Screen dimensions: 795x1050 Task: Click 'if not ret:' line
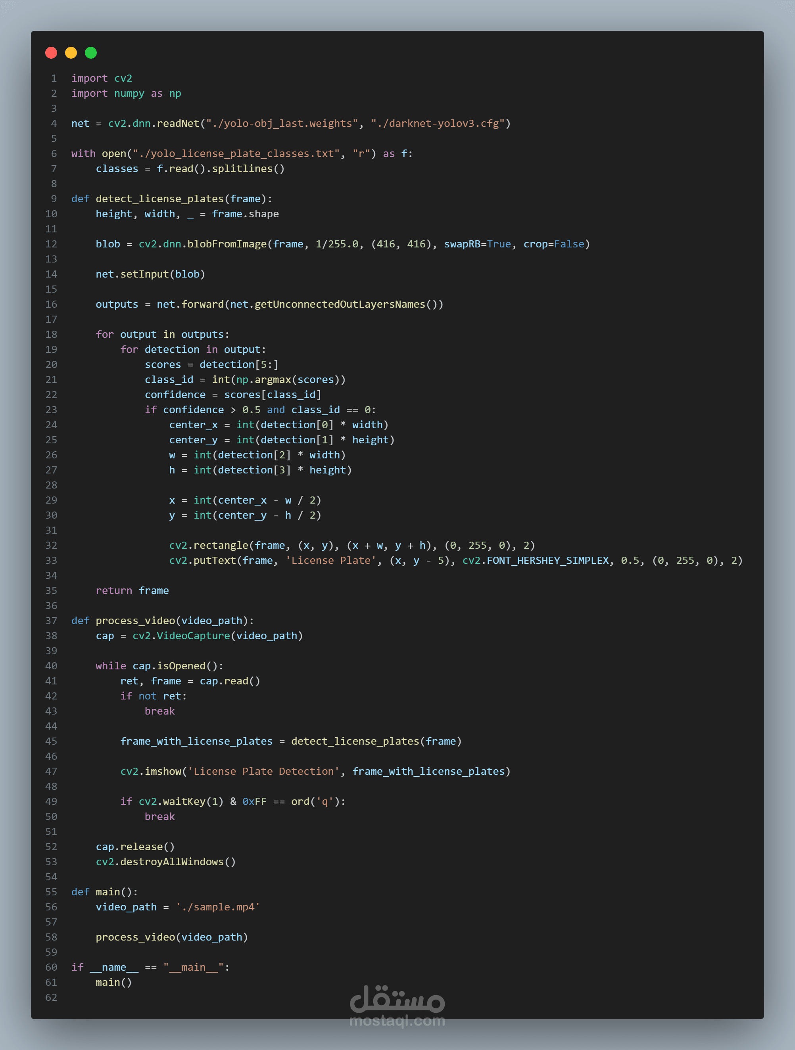[154, 696]
